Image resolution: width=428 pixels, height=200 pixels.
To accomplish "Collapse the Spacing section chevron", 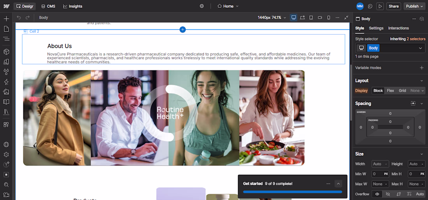I will [421, 104].
